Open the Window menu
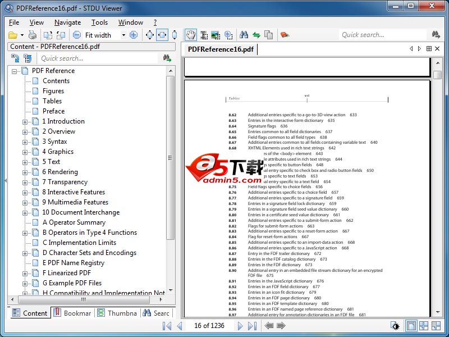This screenshot has height=337, width=449. click(x=131, y=22)
